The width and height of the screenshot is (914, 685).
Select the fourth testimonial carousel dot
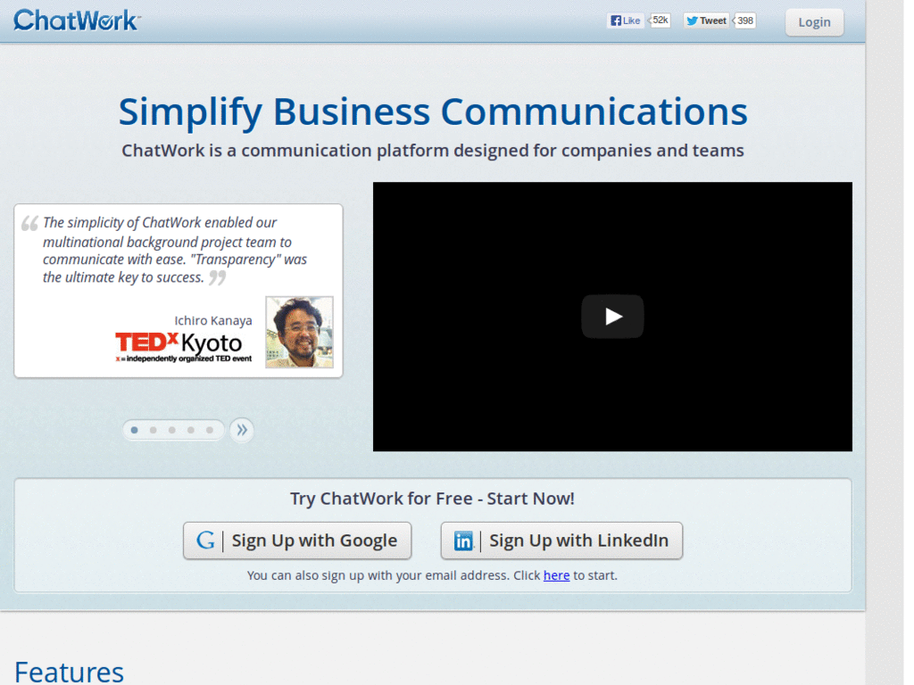coord(191,430)
